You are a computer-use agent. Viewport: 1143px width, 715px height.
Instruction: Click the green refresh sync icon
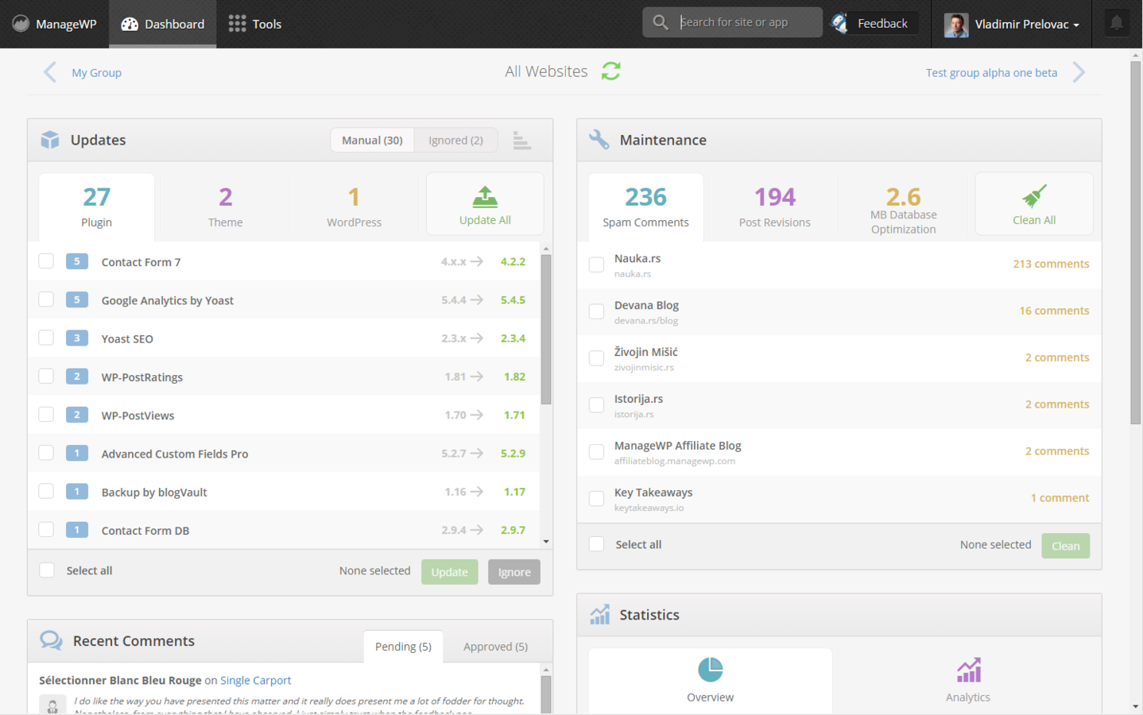[x=610, y=71]
